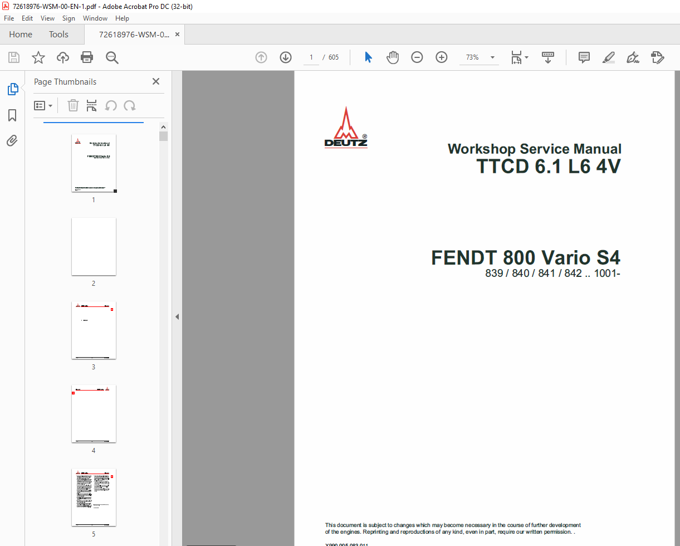This screenshot has width=680, height=546.
Task: Select page 3 thumbnail
Action: (x=94, y=330)
